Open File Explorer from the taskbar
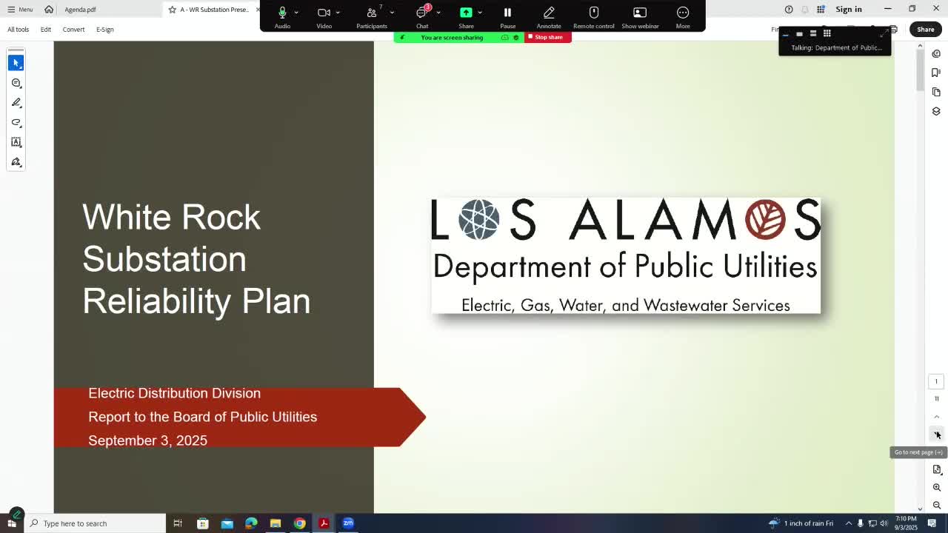Screen dimensions: 948x533 click(x=276, y=523)
